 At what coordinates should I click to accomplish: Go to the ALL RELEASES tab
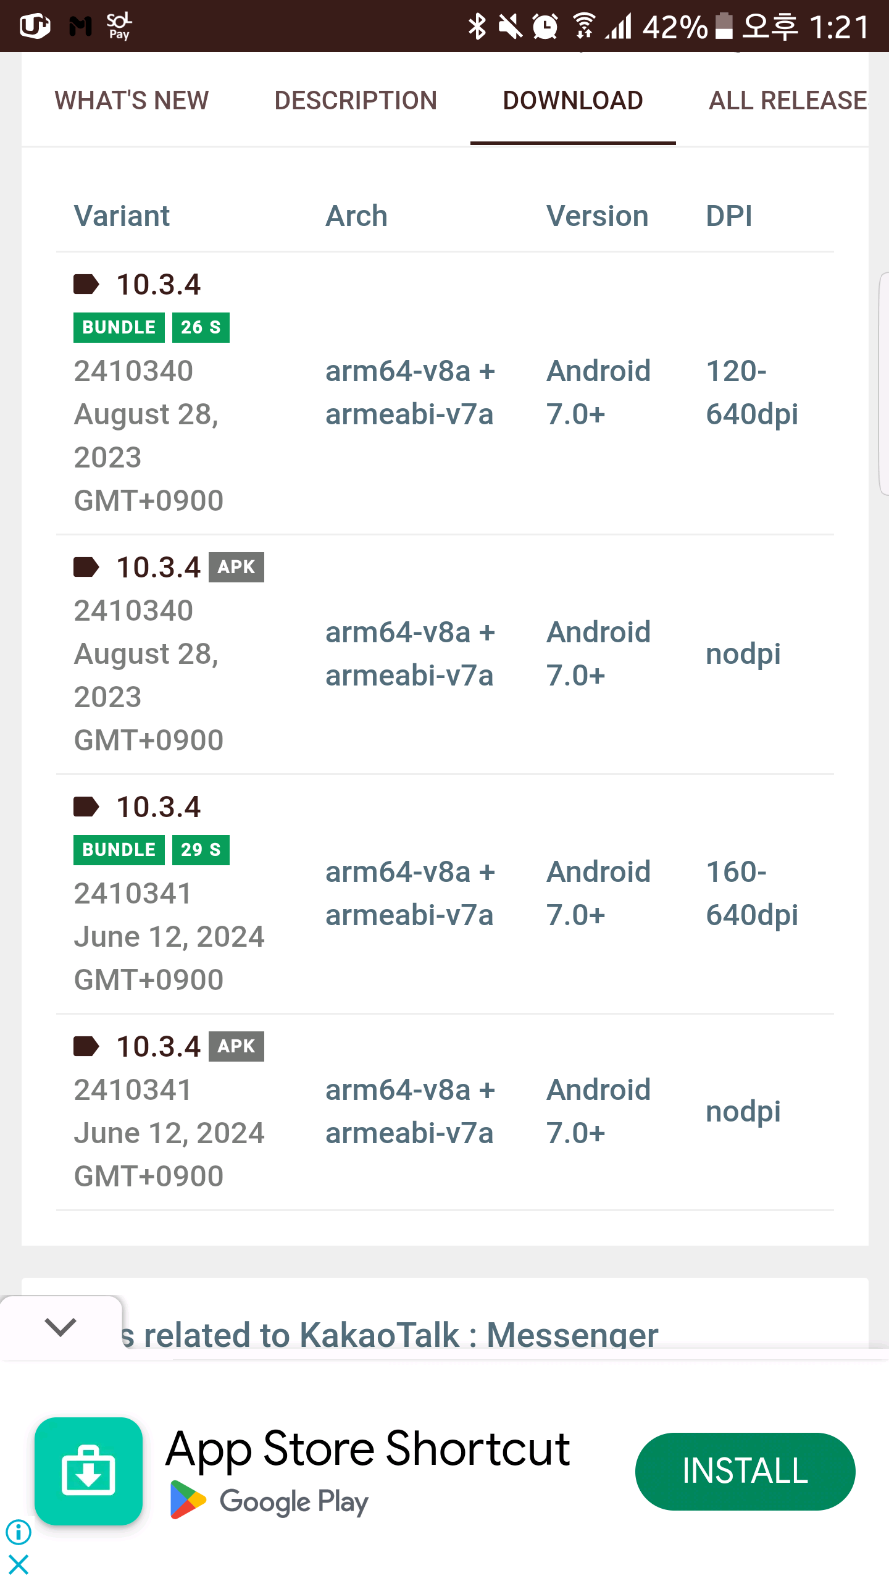(x=788, y=101)
